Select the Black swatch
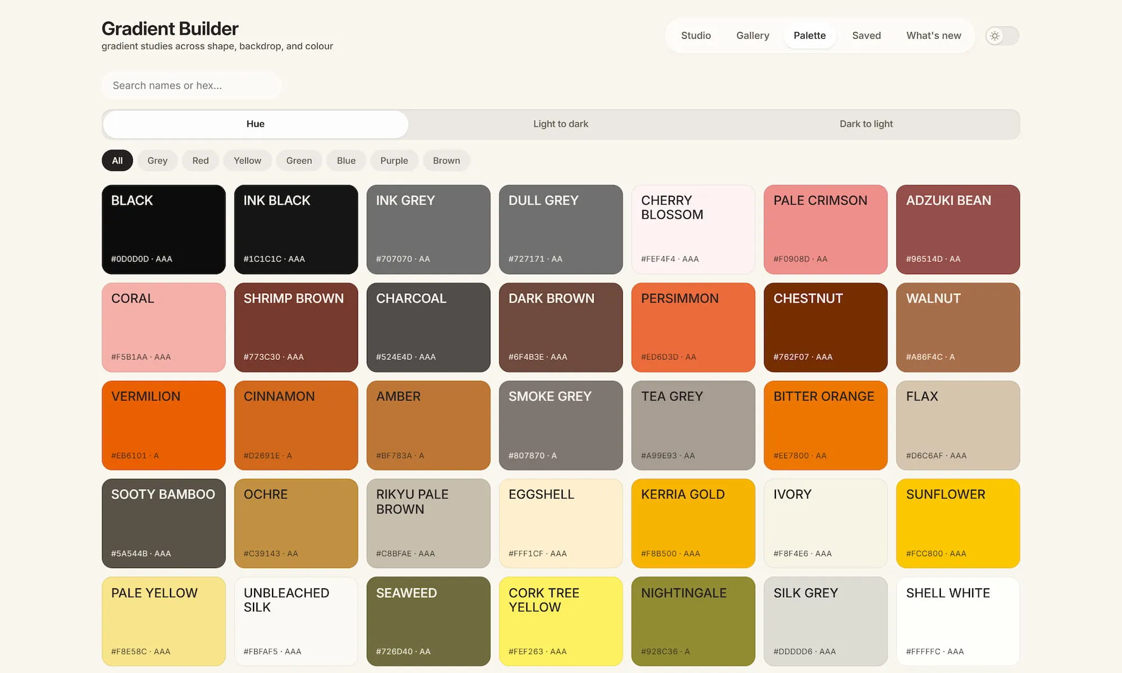This screenshot has width=1122, height=673. 164,229
